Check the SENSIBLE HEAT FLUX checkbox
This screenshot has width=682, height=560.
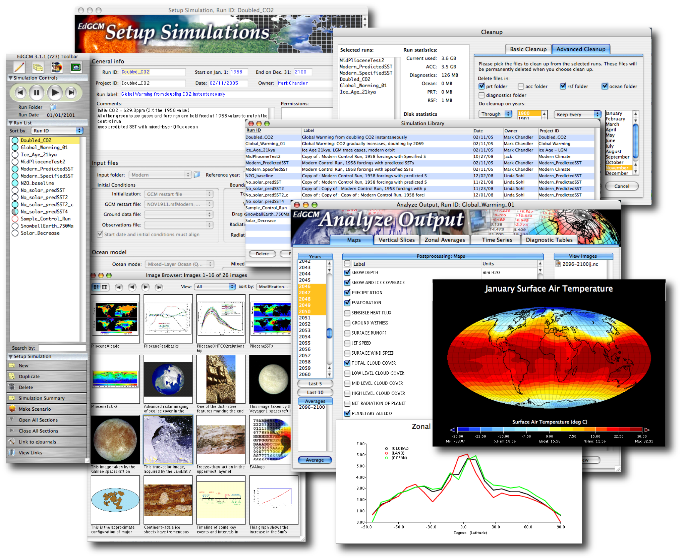pos(347,313)
